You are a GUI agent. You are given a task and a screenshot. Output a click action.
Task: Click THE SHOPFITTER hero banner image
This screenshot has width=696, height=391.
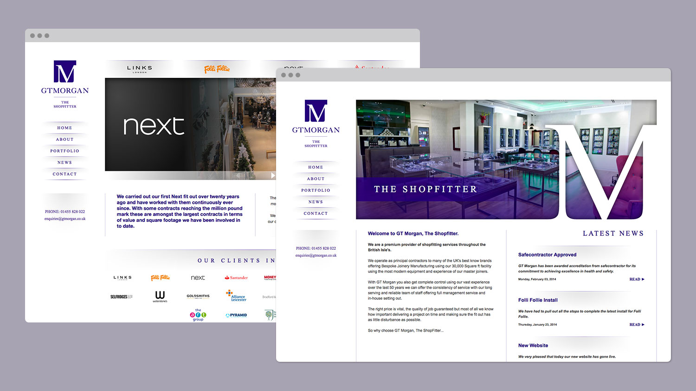pyautogui.click(x=506, y=159)
